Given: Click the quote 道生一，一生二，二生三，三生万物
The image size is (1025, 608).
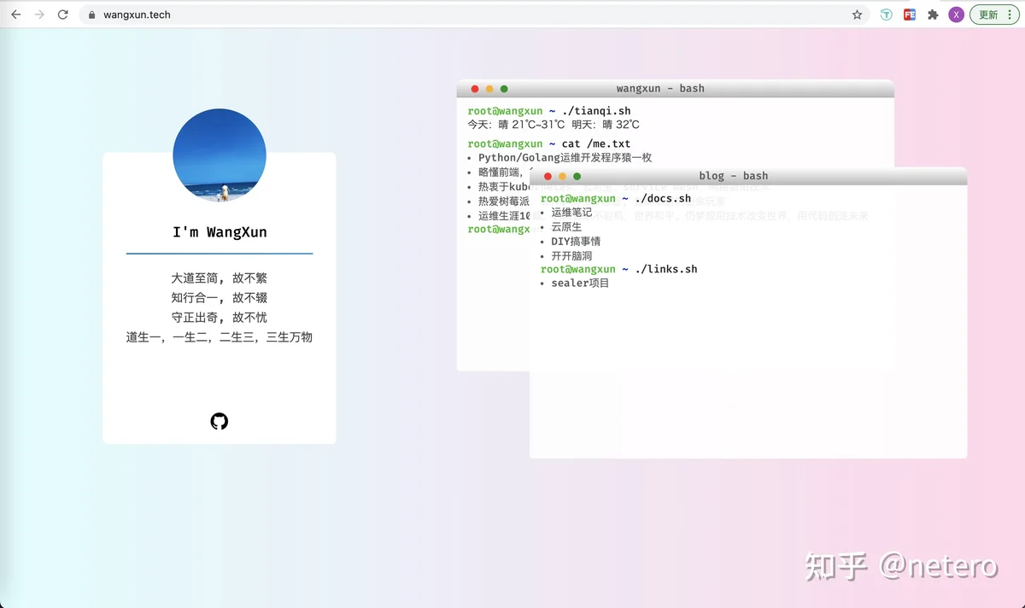Looking at the screenshot, I should coord(220,337).
